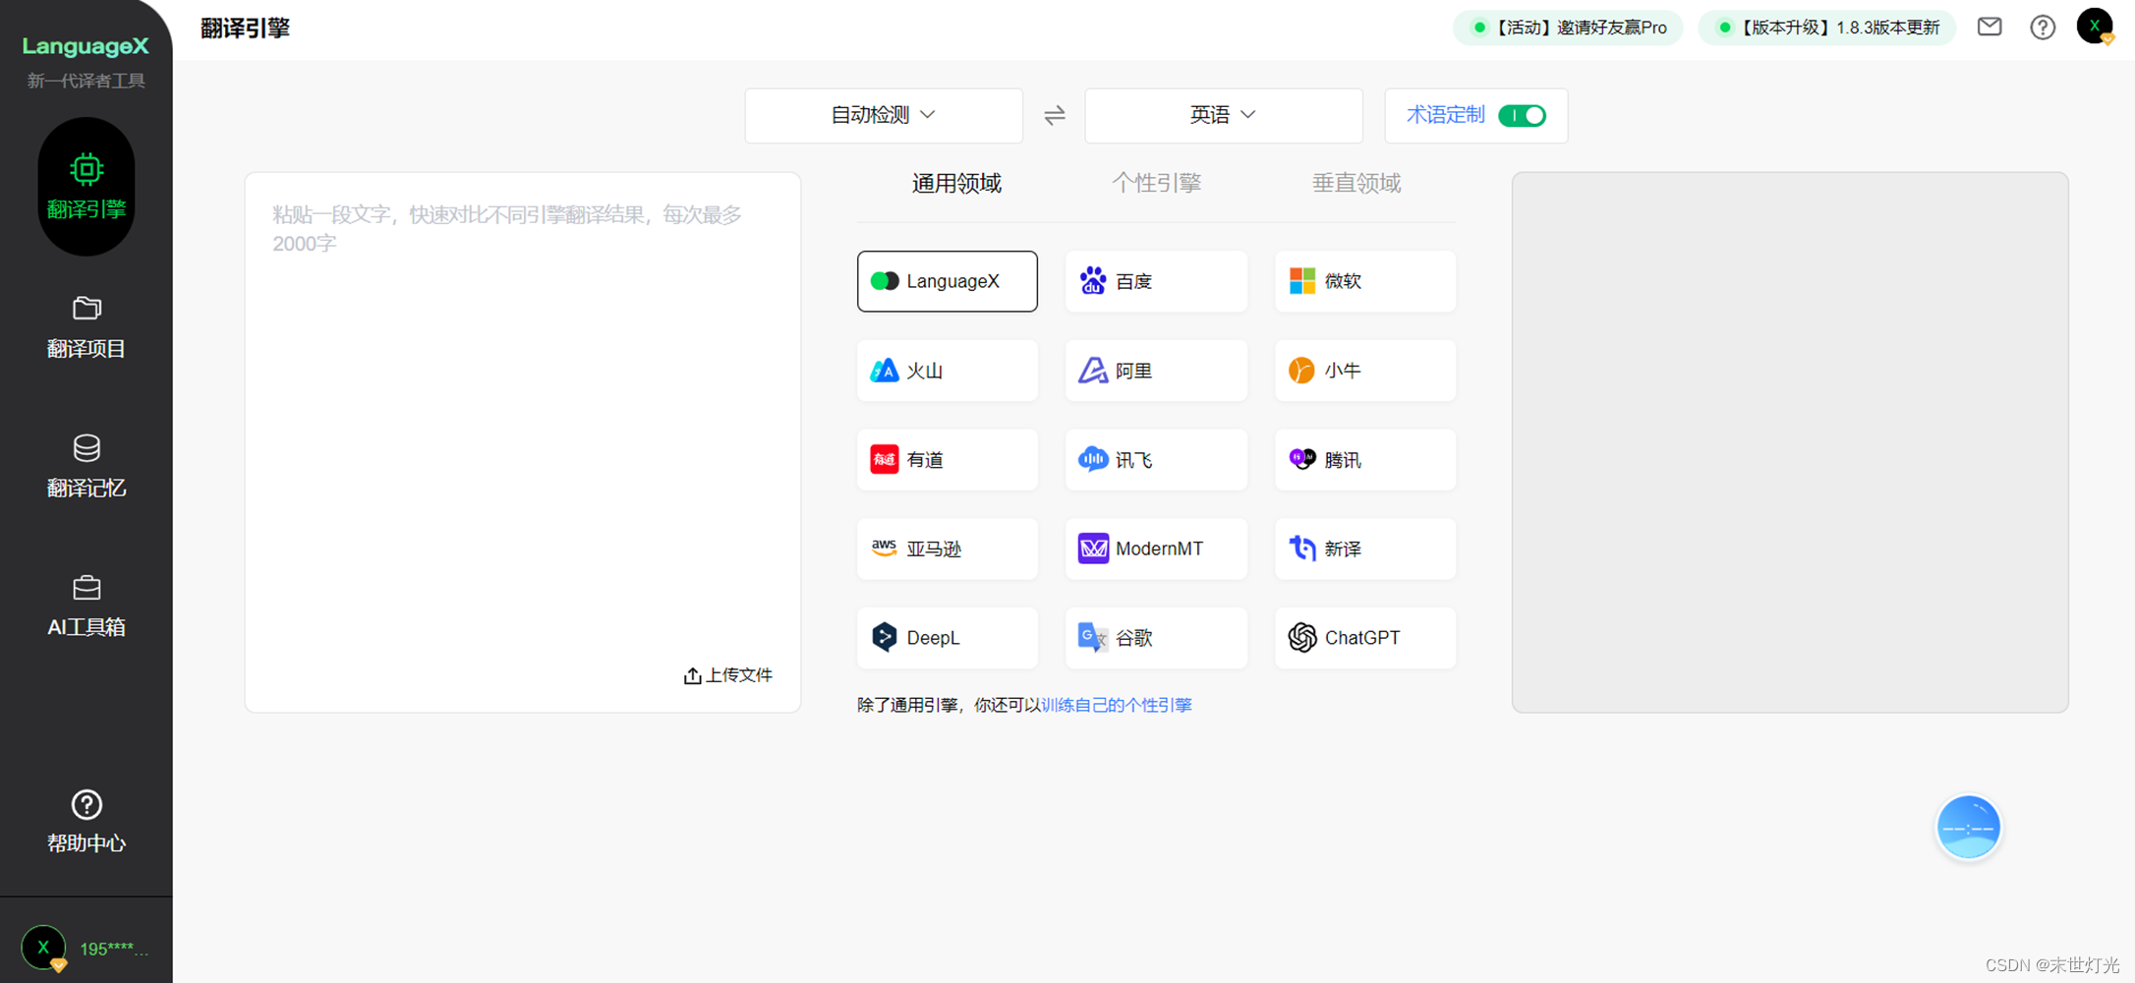The height and width of the screenshot is (983, 2135).
Task: Open the AI工具箱 toolbox
Action: 87,606
